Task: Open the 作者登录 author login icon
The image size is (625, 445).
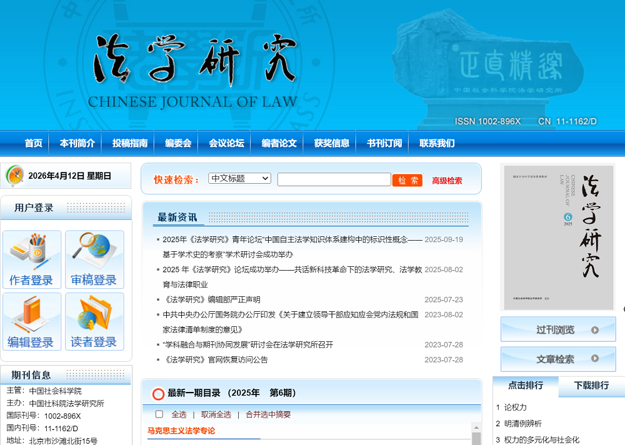Action: coord(32,259)
